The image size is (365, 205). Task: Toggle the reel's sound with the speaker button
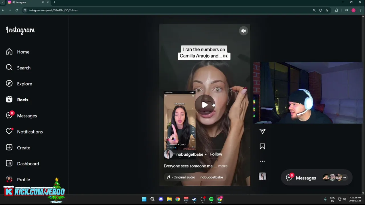(x=244, y=31)
